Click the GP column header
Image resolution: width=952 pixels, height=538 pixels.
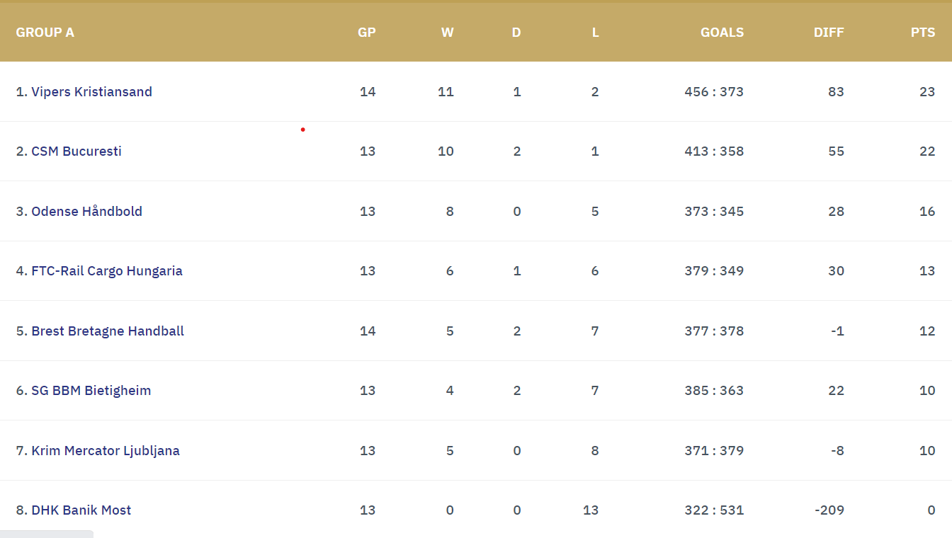pyautogui.click(x=366, y=33)
